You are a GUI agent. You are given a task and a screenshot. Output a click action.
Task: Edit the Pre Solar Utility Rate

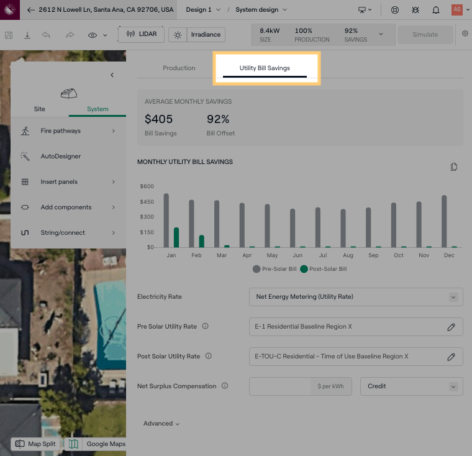point(452,327)
